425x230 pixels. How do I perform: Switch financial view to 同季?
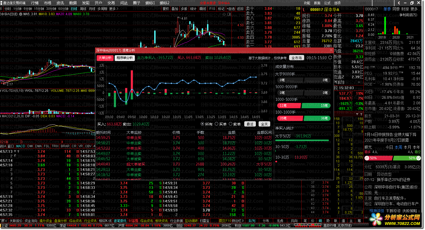tap(396, 9)
